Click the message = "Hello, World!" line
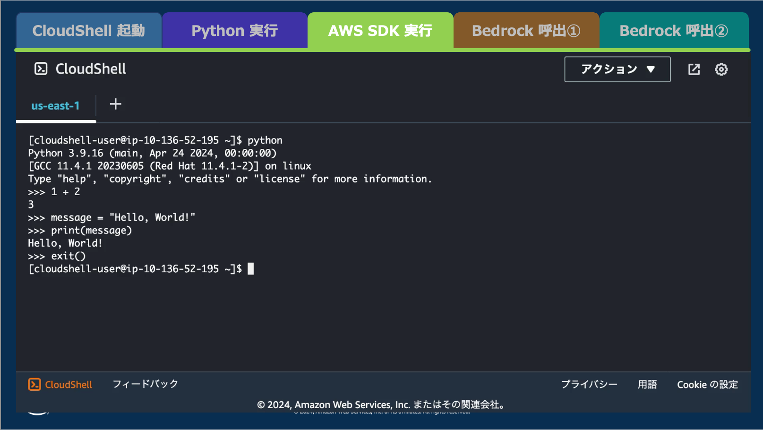Screen dimensions: 763x430 (111, 217)
